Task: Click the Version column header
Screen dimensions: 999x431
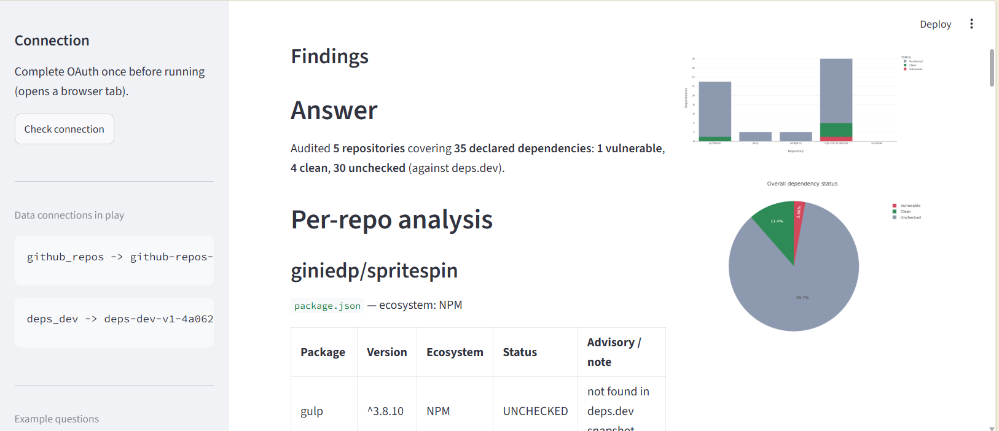Action: [x=387, y=352]
